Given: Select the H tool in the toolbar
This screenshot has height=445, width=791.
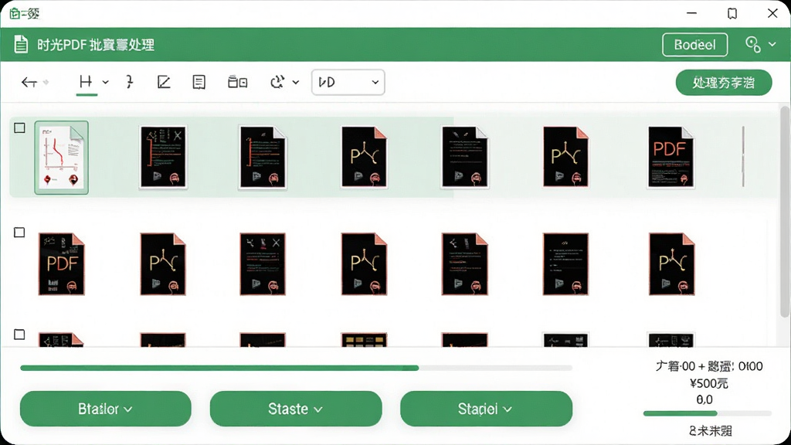Looking at the screenshot, I should pos(86,82).
